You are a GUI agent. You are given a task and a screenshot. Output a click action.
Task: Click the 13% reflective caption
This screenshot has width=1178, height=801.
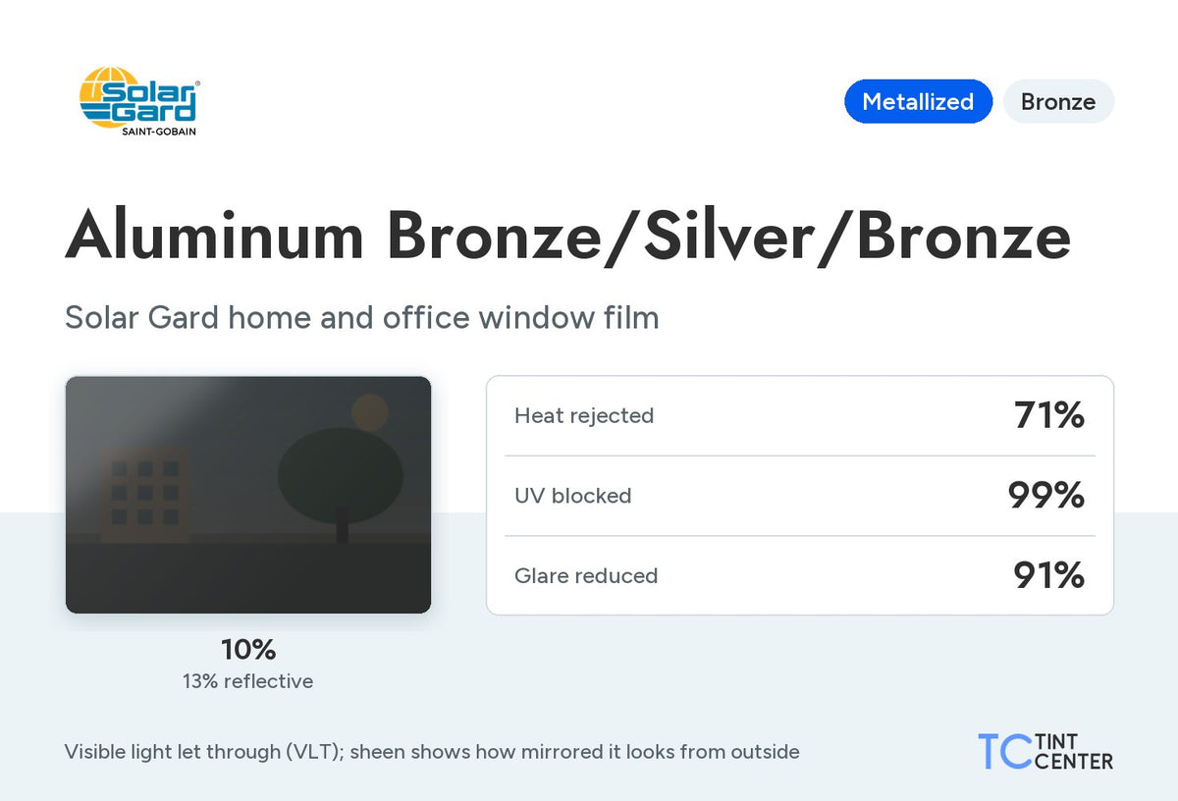coord(248,680)
